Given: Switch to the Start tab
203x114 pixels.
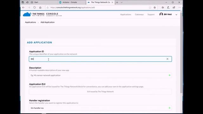Looking at the screenshot, I should (x=44, y=2).
